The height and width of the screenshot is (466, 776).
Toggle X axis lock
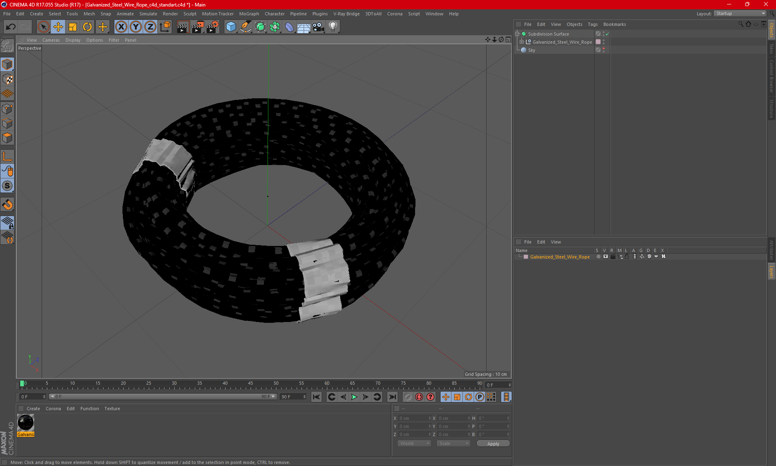point(121,27)
